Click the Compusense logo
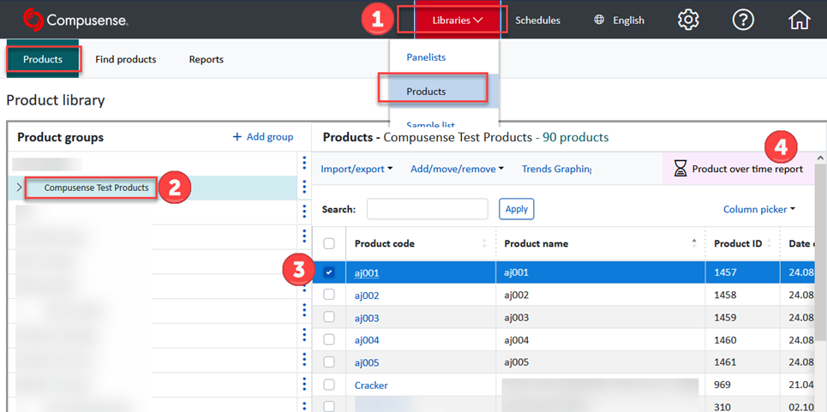Viewport: 827px width, 412px height. tap(76, 20)
